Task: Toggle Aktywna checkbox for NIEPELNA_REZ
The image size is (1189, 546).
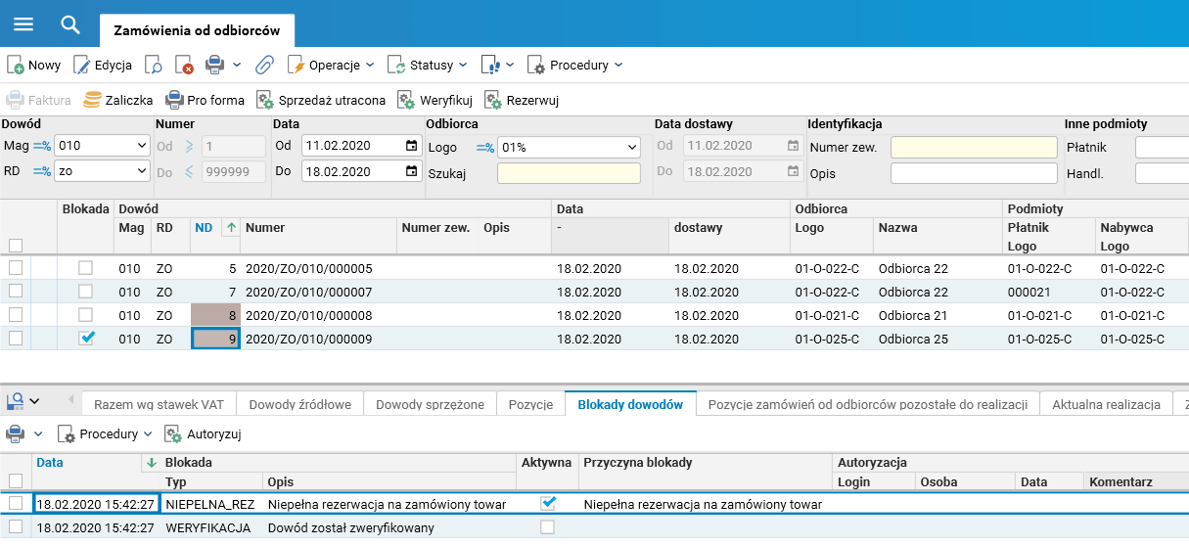Action: pos(548,503)
